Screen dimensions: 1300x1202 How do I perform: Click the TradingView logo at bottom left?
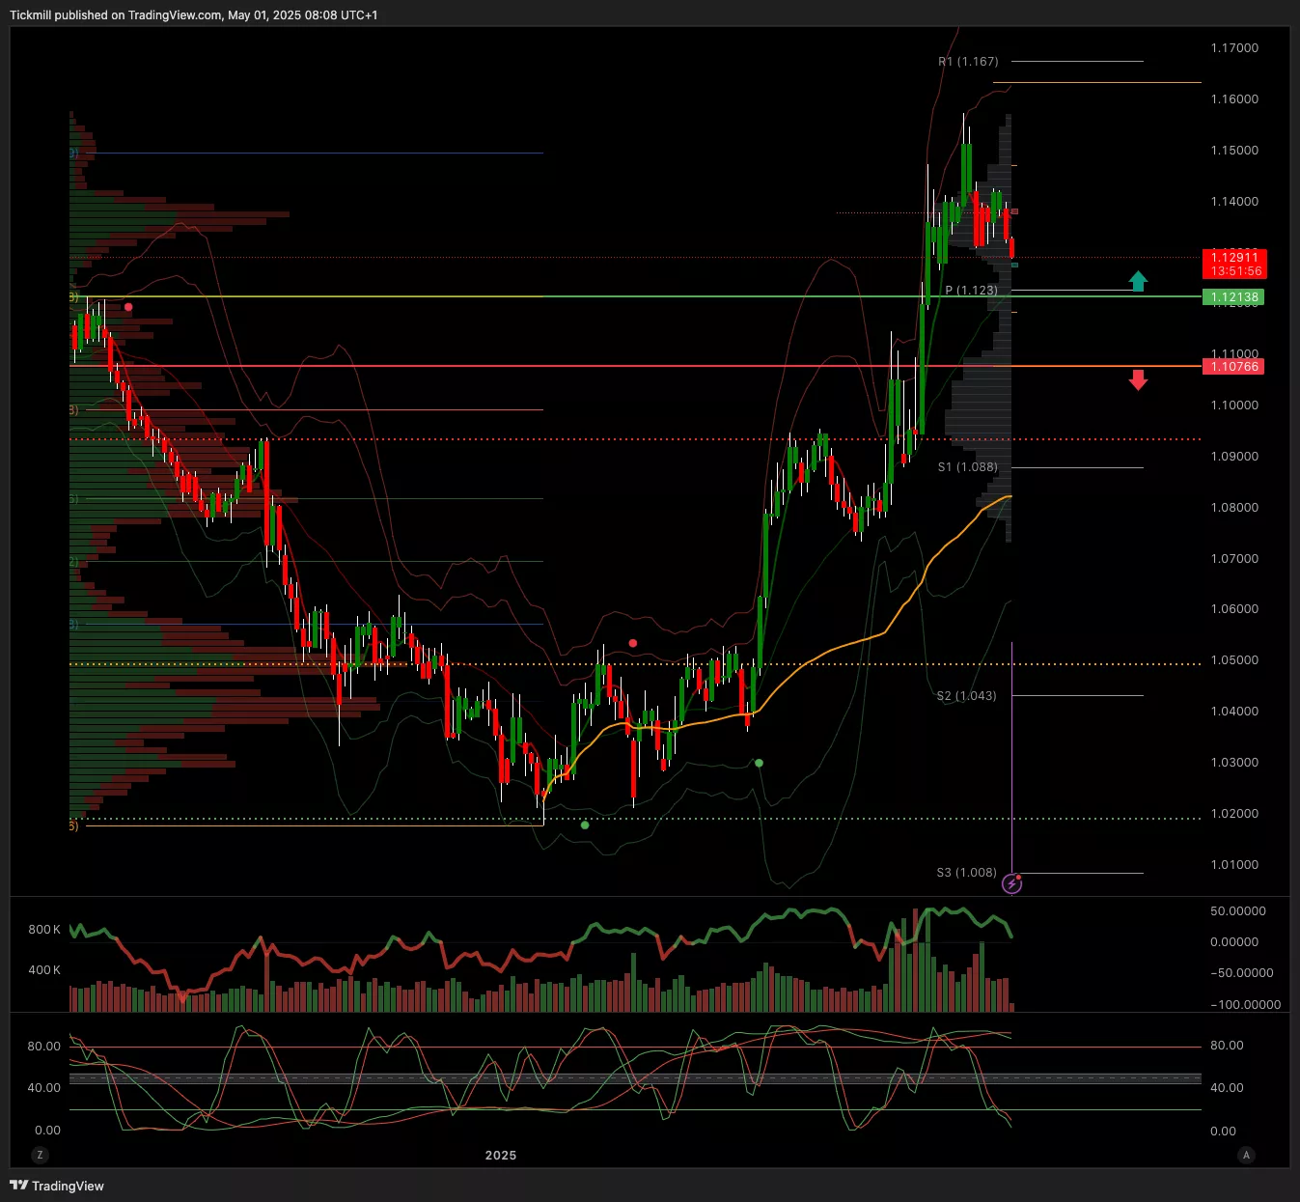coord(57,1186)
